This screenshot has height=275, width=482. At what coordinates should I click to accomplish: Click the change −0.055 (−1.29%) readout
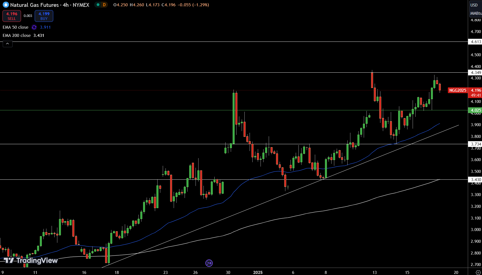pyautogui.click(x=193, y=5)
